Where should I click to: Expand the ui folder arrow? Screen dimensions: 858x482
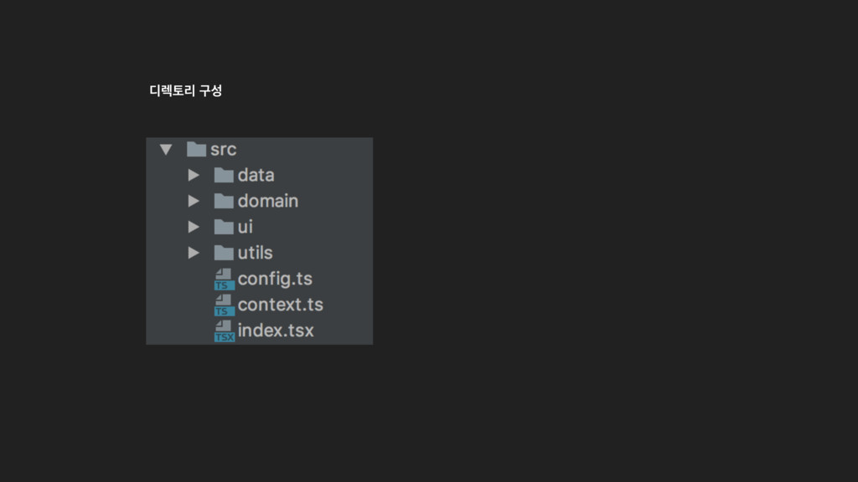coord(194,227)
